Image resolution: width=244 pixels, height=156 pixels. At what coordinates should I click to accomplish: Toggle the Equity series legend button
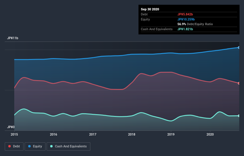coord(35,147)
